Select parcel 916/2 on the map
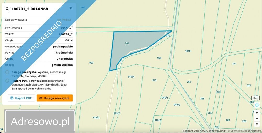Screen dimensions: 262x133 click(x=157, y=120)
